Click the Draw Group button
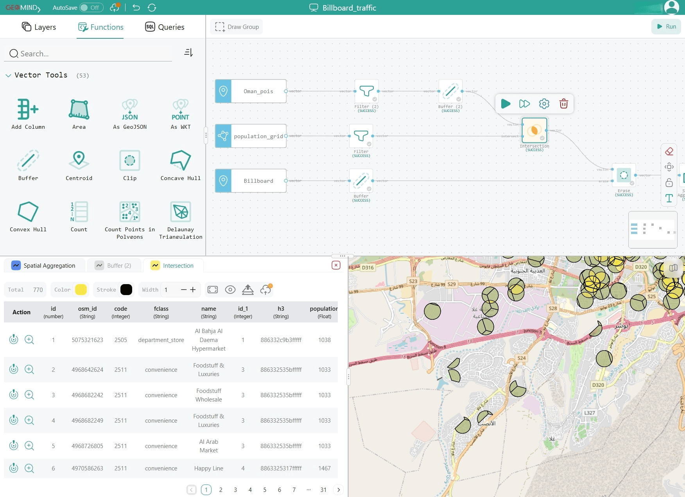Viewport: 685px width, 497px height. pos(237,27)
